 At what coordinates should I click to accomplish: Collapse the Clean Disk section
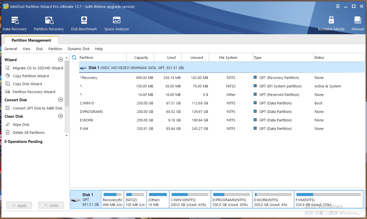tap(60, 116)
